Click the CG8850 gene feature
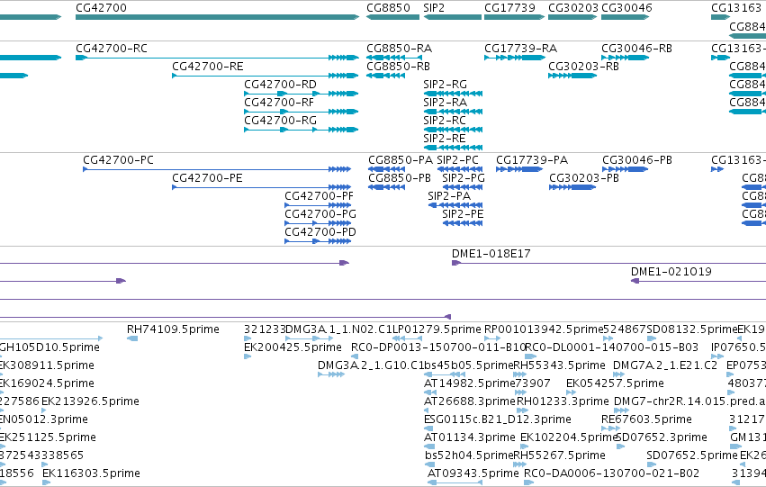Viewport: 766px width, 487px height. pyautogui.click(x=392, y=17)
